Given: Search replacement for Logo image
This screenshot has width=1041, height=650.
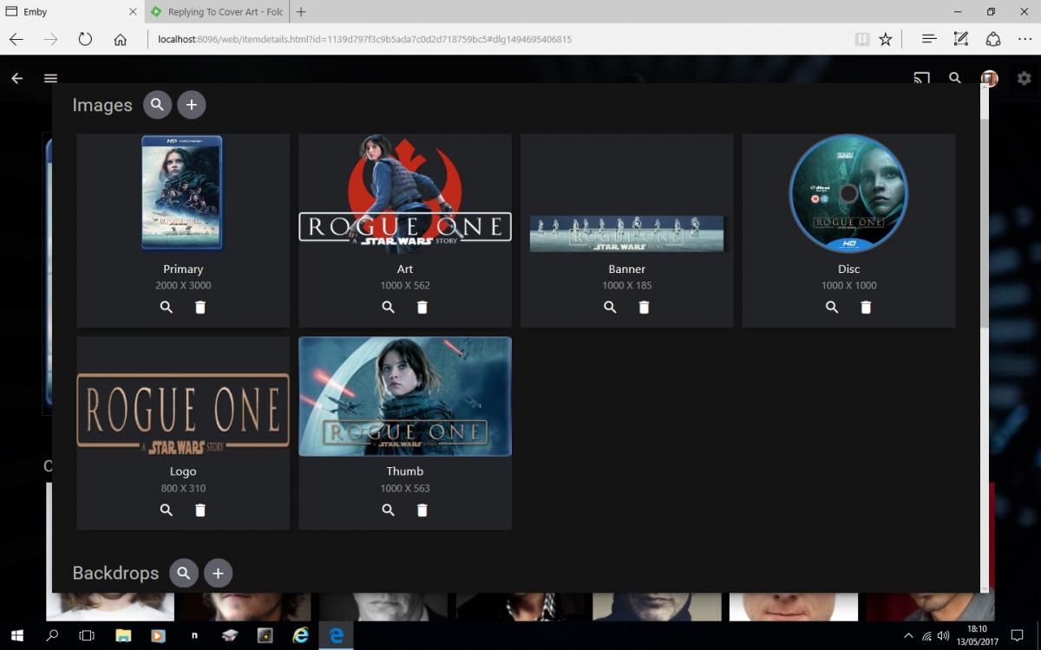Looking at the screenshot, I should click(167, 510).
